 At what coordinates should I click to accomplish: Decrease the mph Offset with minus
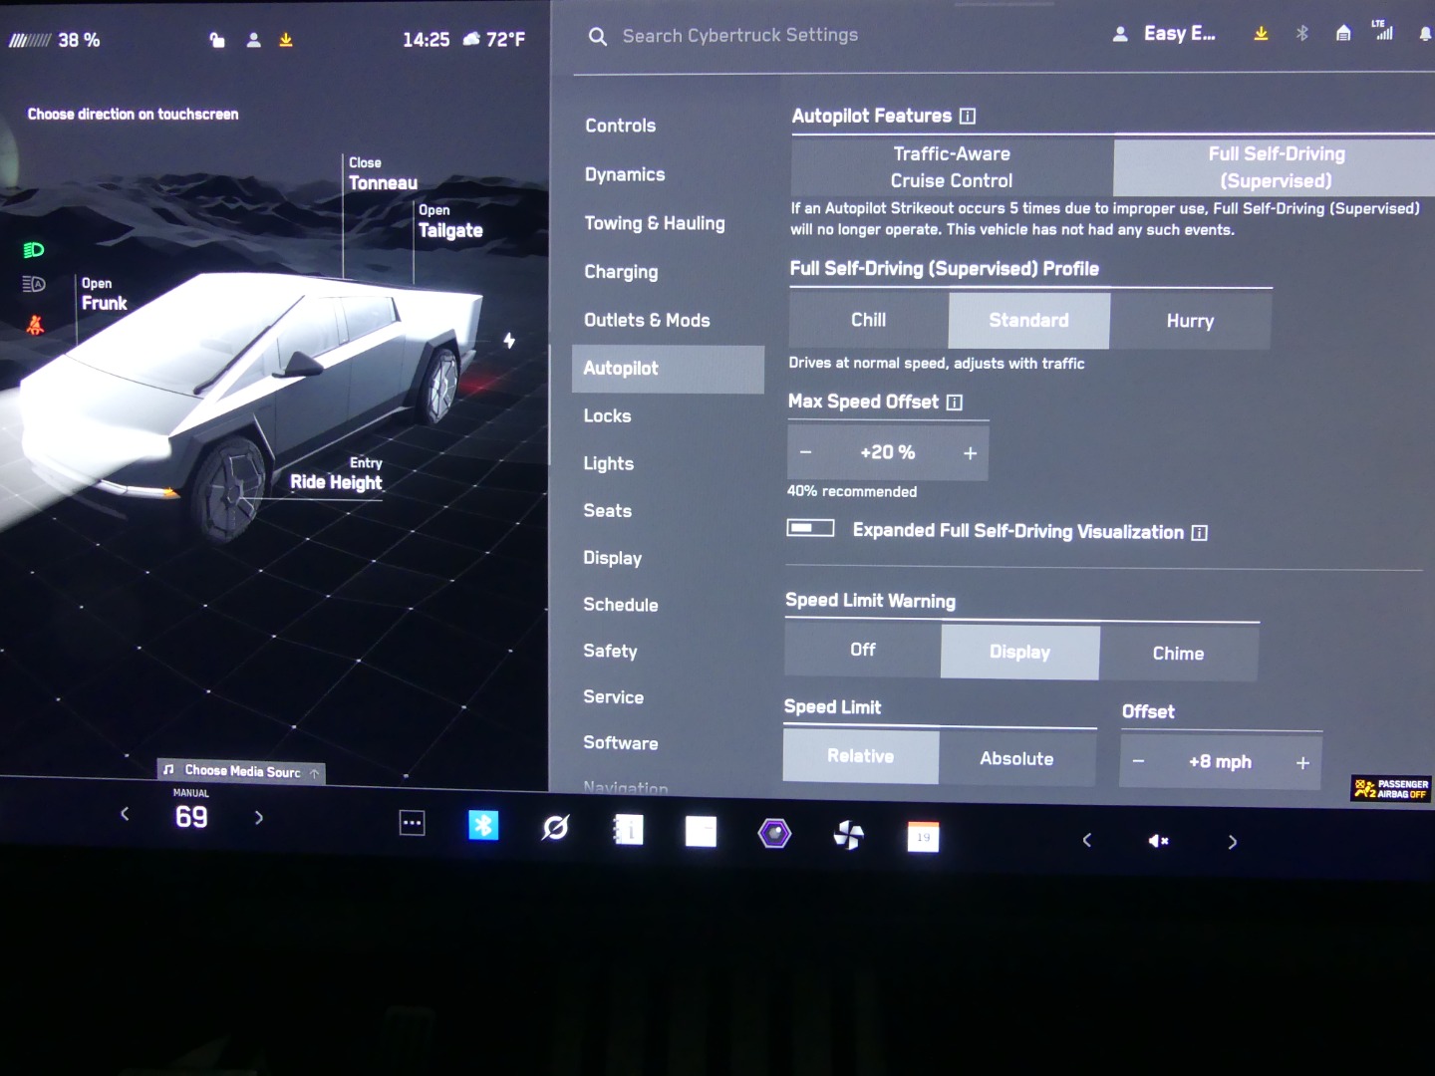1138,761
